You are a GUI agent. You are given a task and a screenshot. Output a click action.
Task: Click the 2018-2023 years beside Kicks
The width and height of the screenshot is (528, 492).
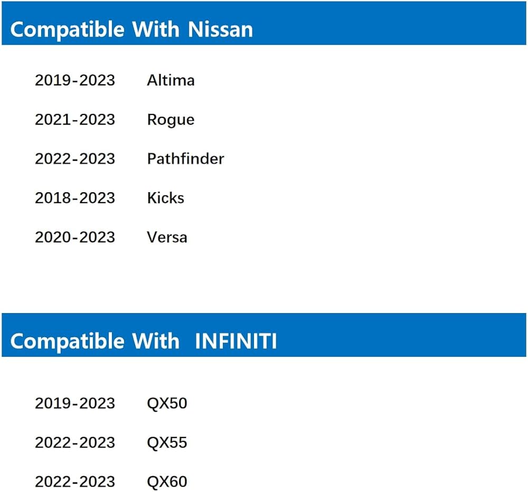pos(75,198)
